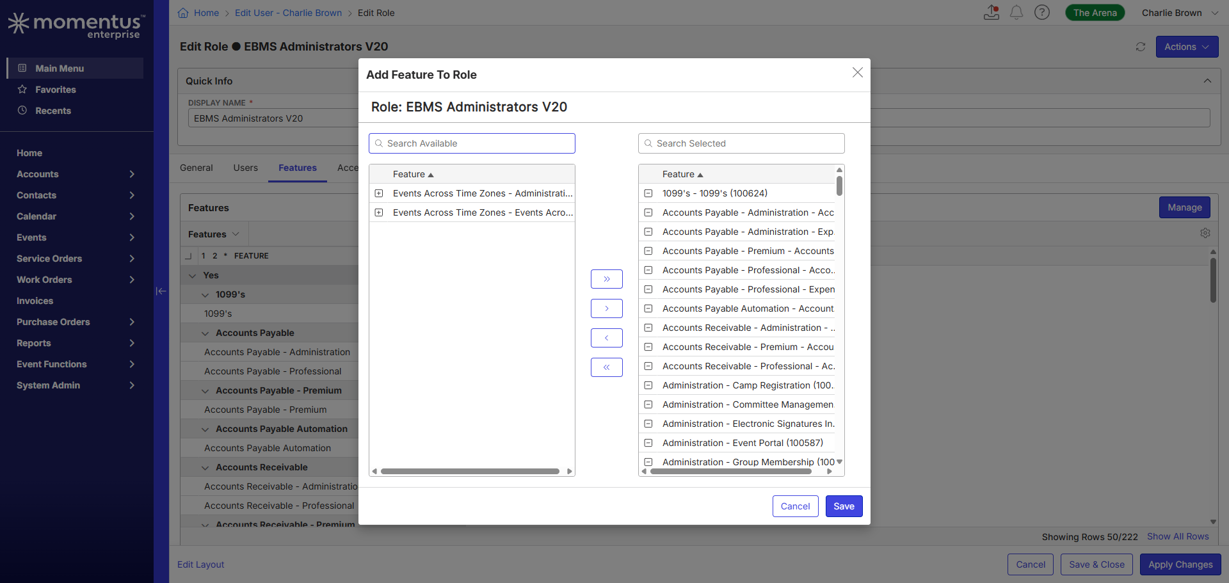The height and width of the screenshot is (583, 1229).
Task: Open Home in the sidebar
Action: [x=29, y=153]
